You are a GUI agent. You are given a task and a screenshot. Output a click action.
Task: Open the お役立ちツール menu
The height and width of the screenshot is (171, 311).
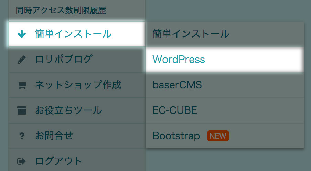[x=68, y=110]
